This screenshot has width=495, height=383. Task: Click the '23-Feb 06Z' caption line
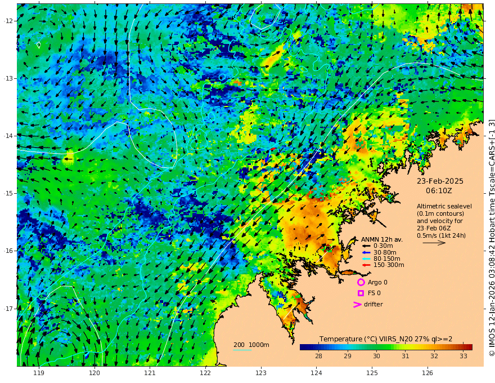coord(434,228)
